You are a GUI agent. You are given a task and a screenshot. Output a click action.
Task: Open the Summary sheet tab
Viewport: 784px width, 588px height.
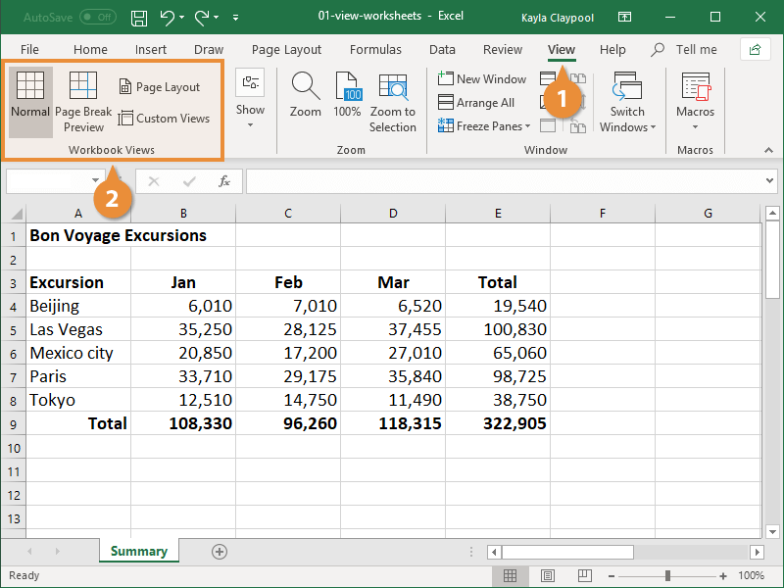pyautogui.click(x=139, y=551)
